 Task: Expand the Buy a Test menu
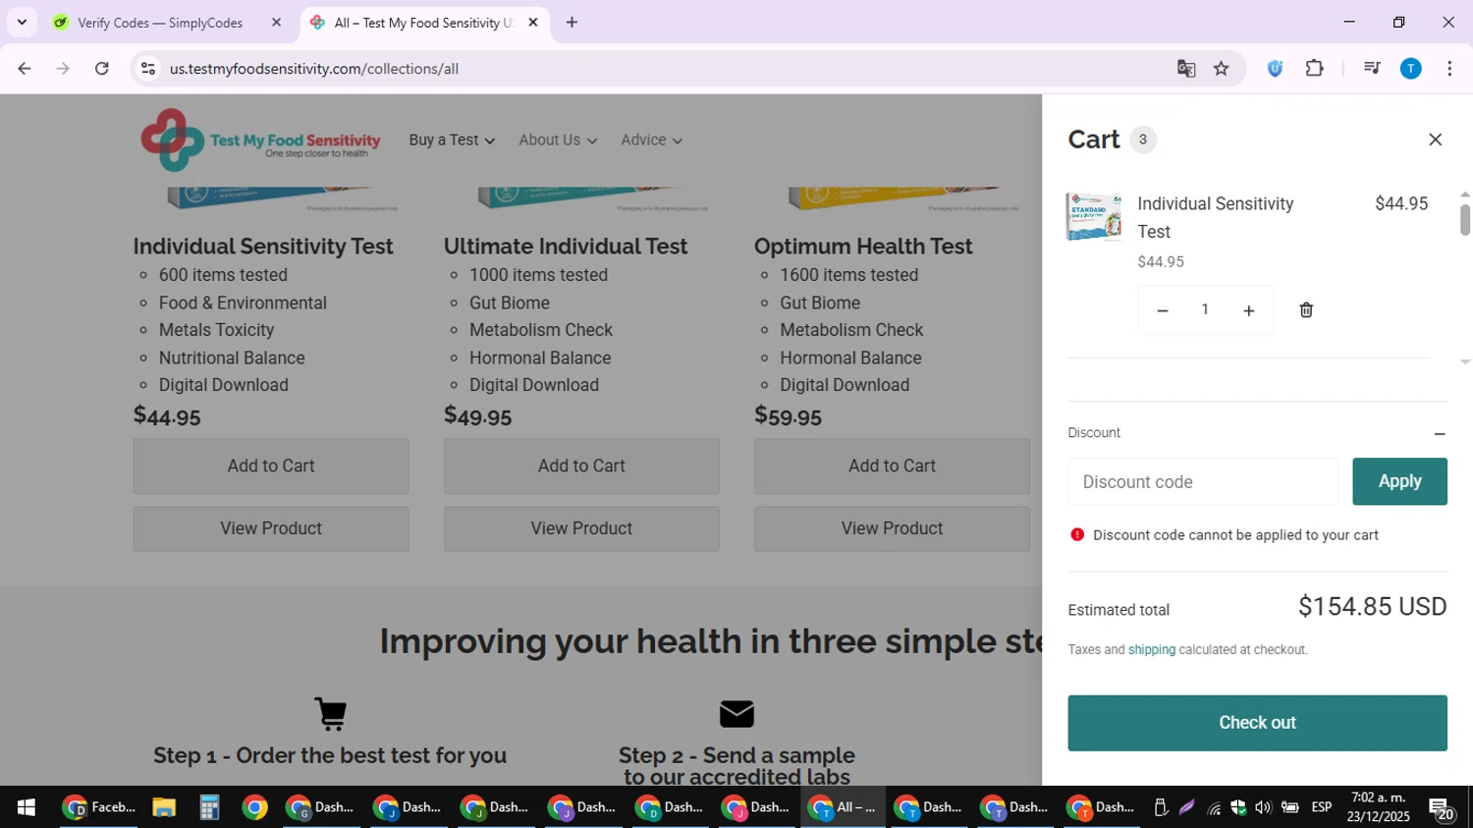452,140
